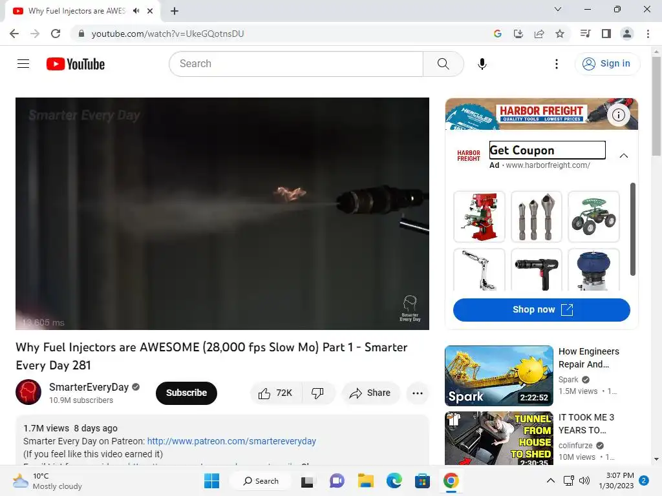Open the Patreon smartereveryday link
The width and height of the screenshot is (662, 496).
(x=231, y=441)
